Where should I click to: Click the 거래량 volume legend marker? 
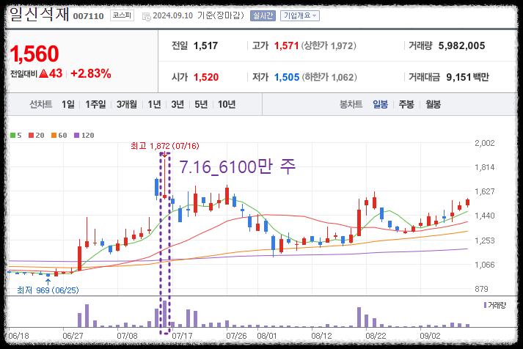point(486,305)
